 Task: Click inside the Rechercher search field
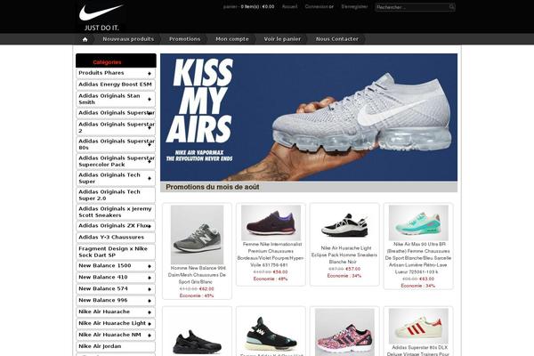[x=412, y=7]
